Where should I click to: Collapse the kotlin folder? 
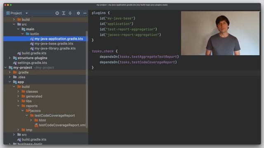[22, 34]
